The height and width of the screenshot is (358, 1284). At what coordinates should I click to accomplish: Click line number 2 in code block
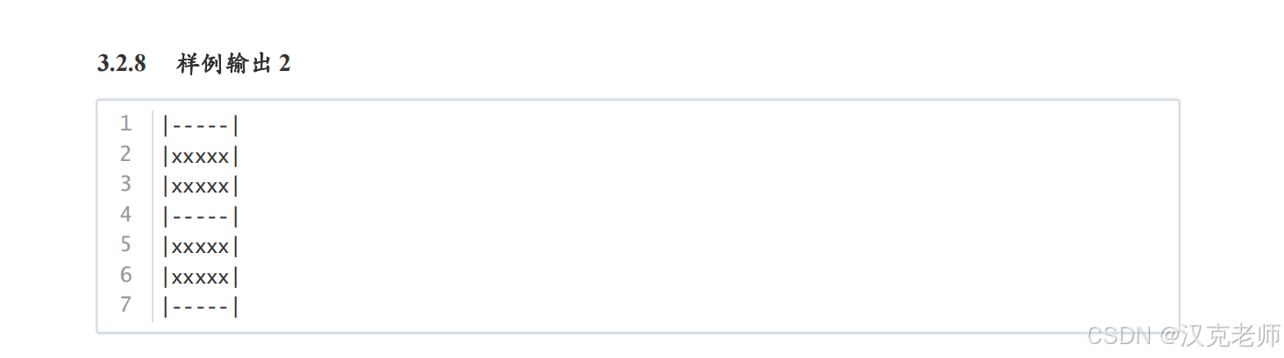tap(126, 154)
